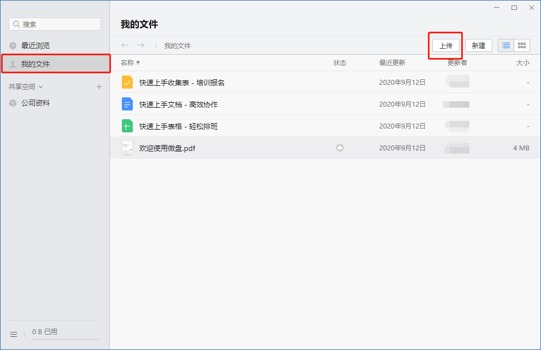Collapse the 共享空间 section chevron
The image size is (541, 350).
click(40, 87)
